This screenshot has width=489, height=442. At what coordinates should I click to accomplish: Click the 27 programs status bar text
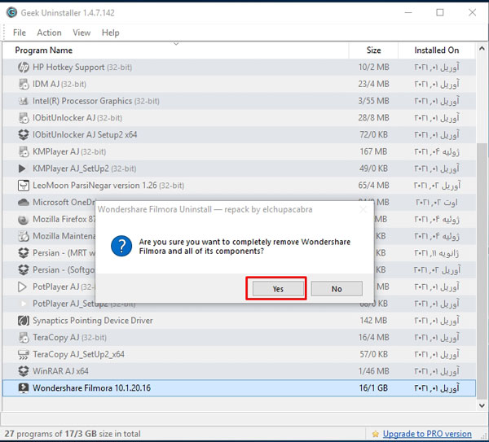click(x=73, y=434)
